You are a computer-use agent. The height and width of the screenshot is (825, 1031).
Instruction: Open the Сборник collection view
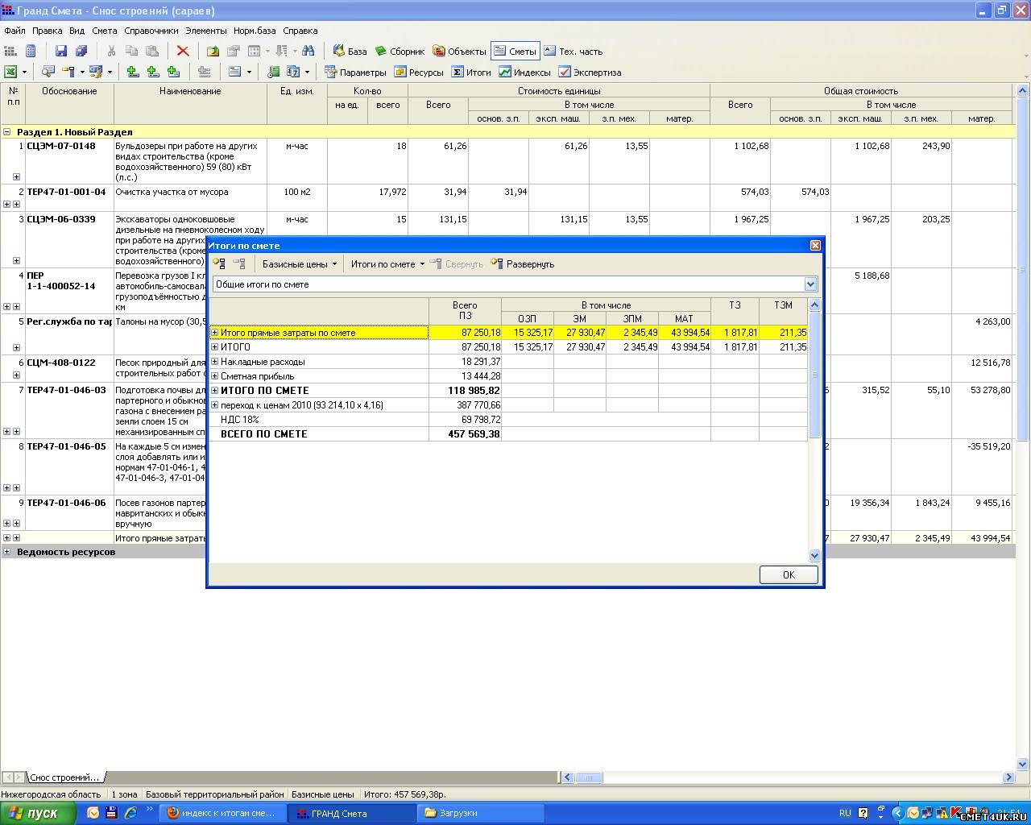[x=400, y=51]
